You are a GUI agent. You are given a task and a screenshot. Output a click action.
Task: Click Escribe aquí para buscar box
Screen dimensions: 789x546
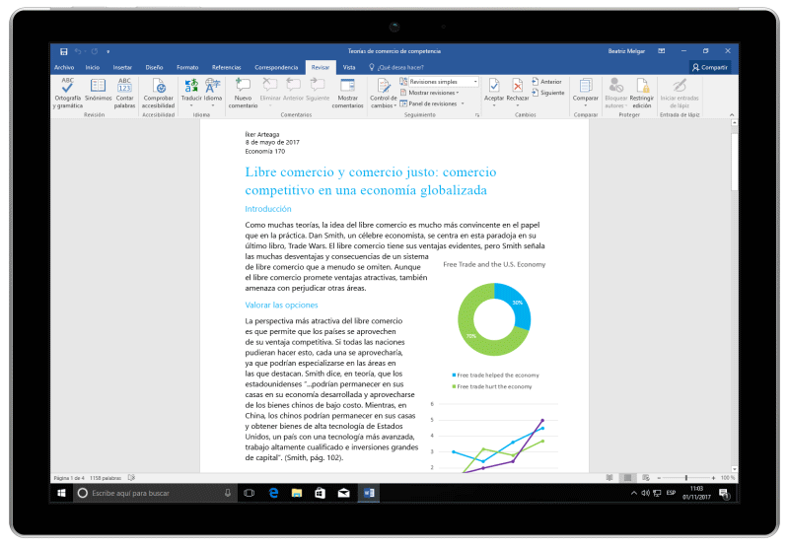[154, 493]
